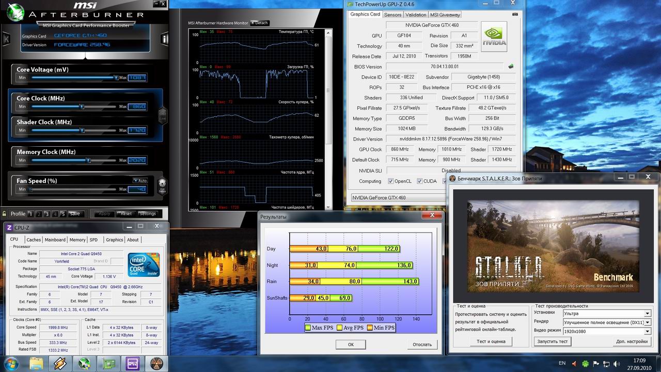The height and width of the screenshot is (372, 661).
Task: Click the Kombustor K icon in Afterburner
Action: (6, 39)
